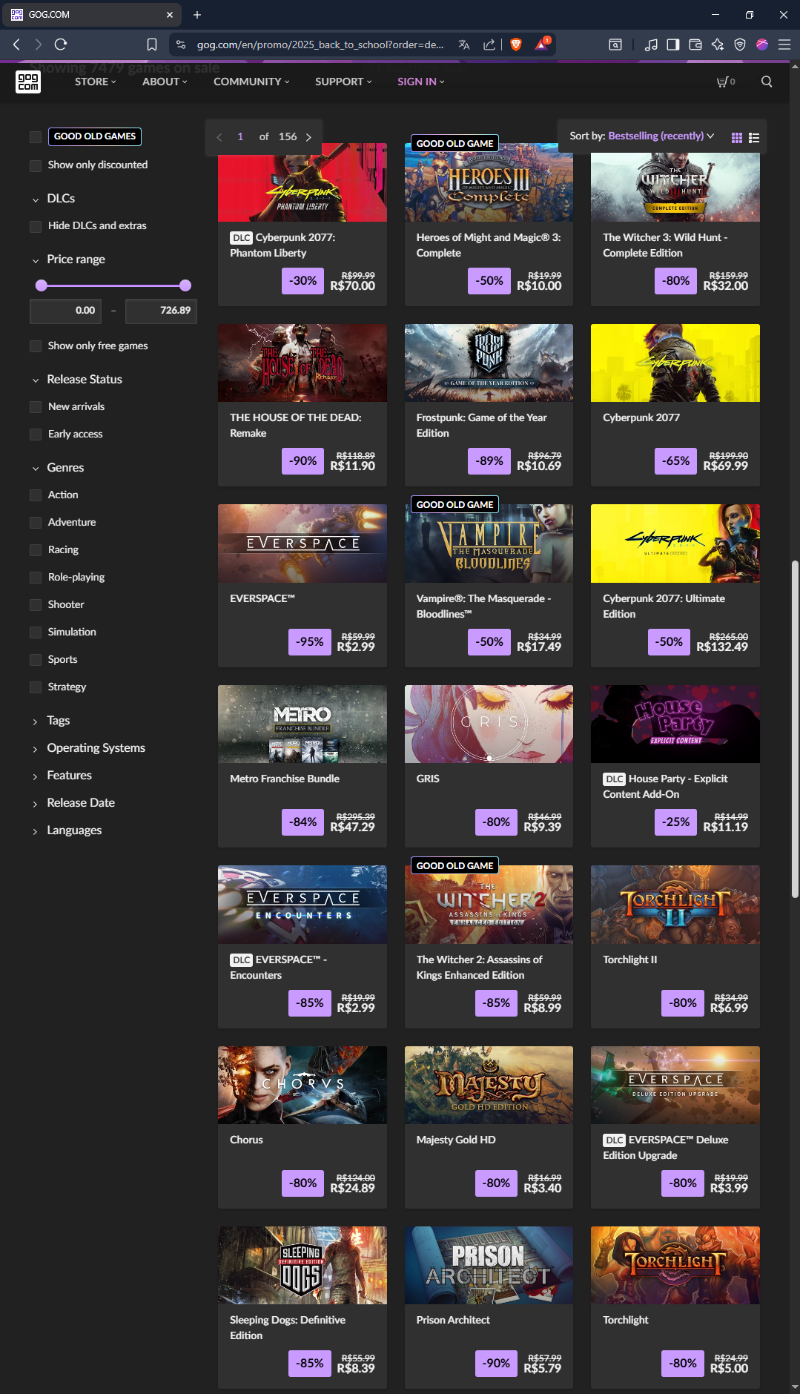Check Action genre filter
Viewport: 800px width, 1394px height.
tap(36, 495)
